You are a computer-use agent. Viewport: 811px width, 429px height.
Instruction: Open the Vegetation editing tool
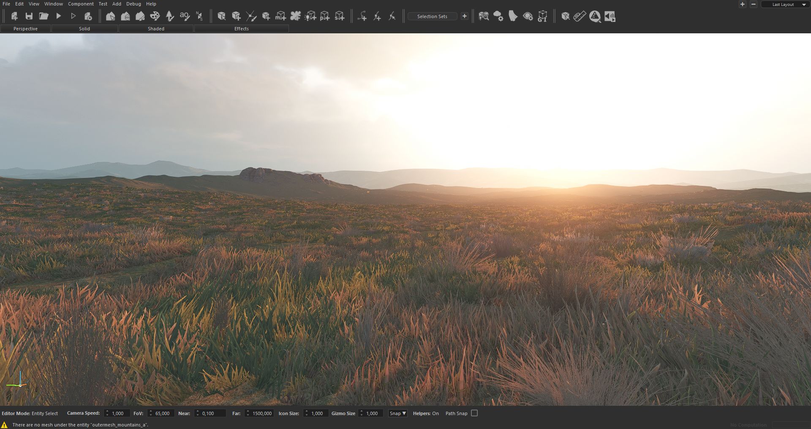pos(169,16)
